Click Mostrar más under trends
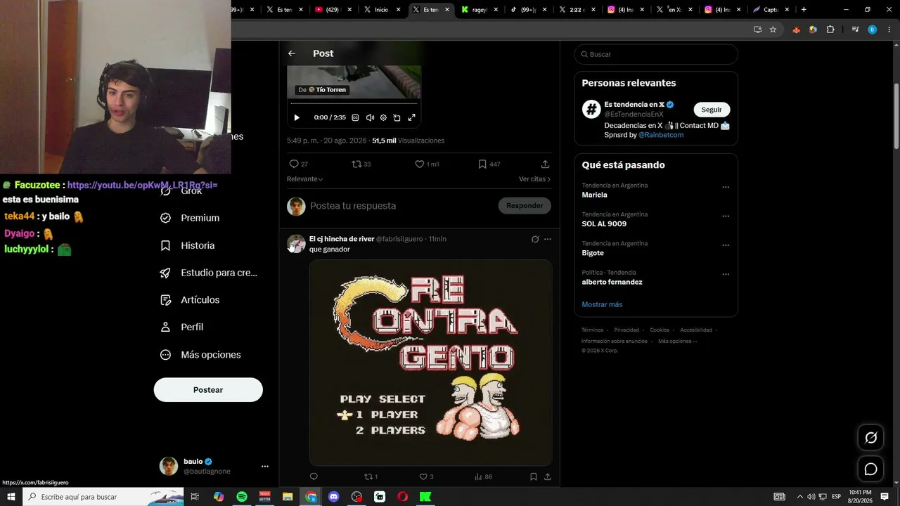The image size is (900, 506). coord(602,304)
